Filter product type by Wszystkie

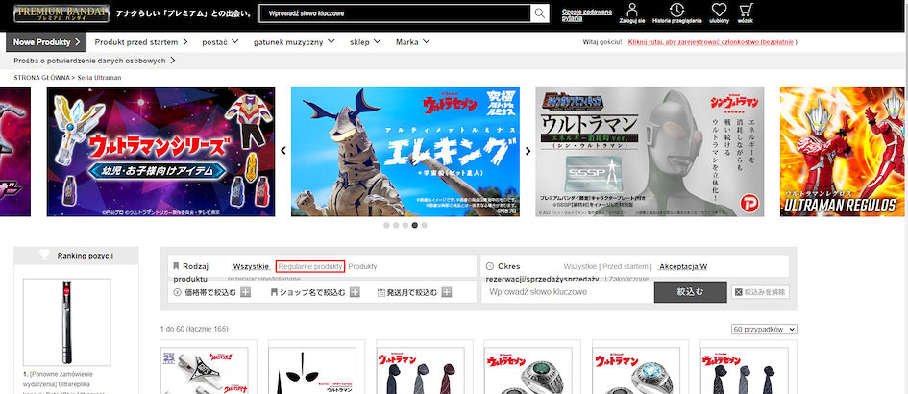point(251,266)
